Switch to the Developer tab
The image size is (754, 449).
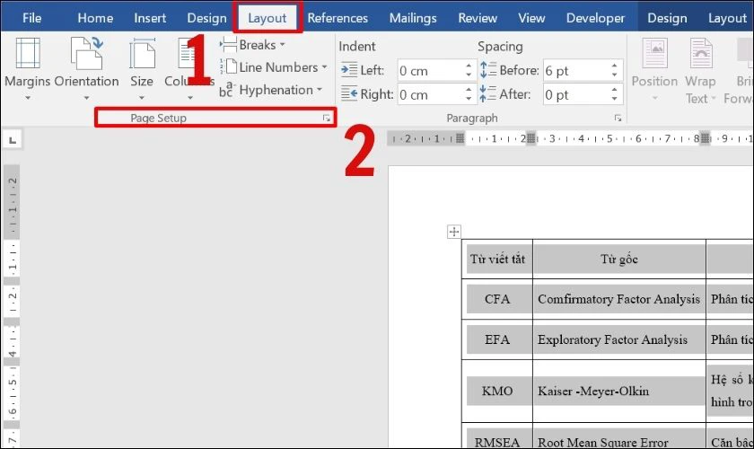pos(595,18)
